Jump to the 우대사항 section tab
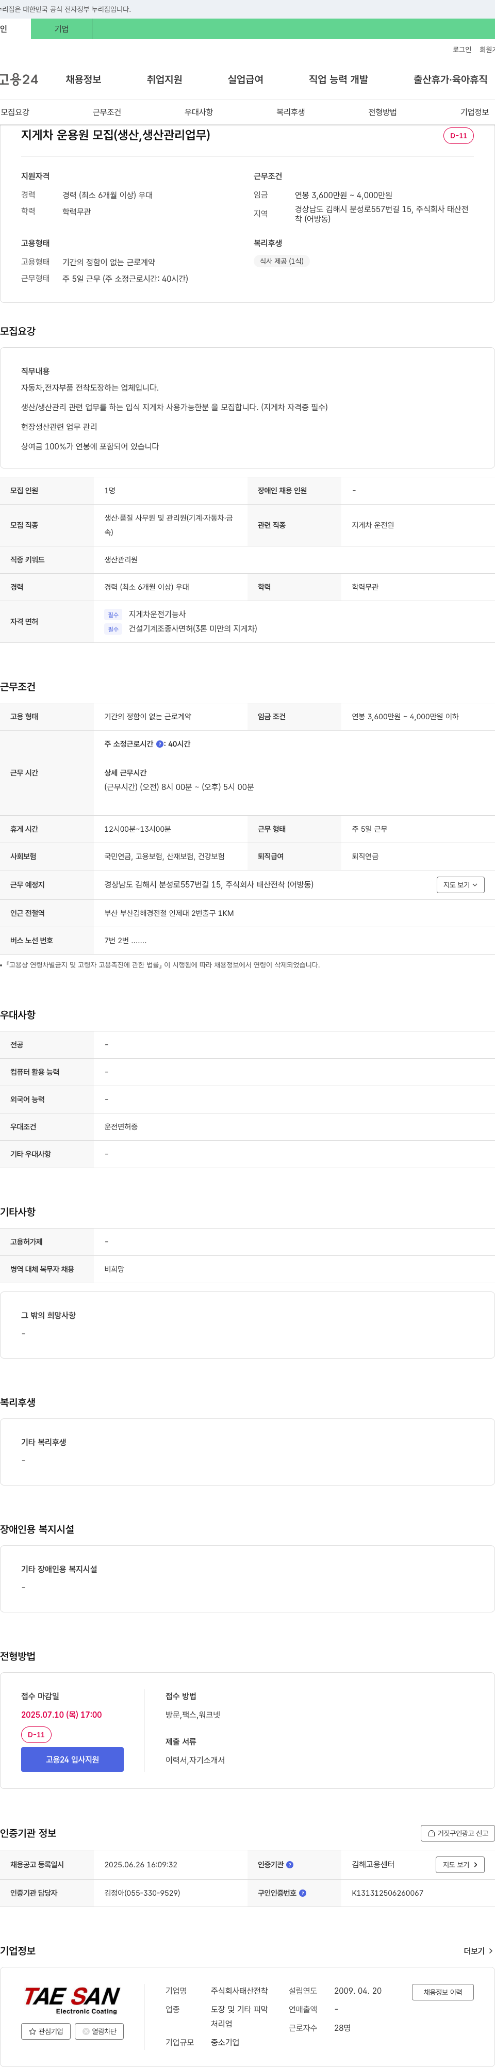Image resolution: width=495 pixels, height=2067 pixels. pyautogui.click(x=199, y=112)
